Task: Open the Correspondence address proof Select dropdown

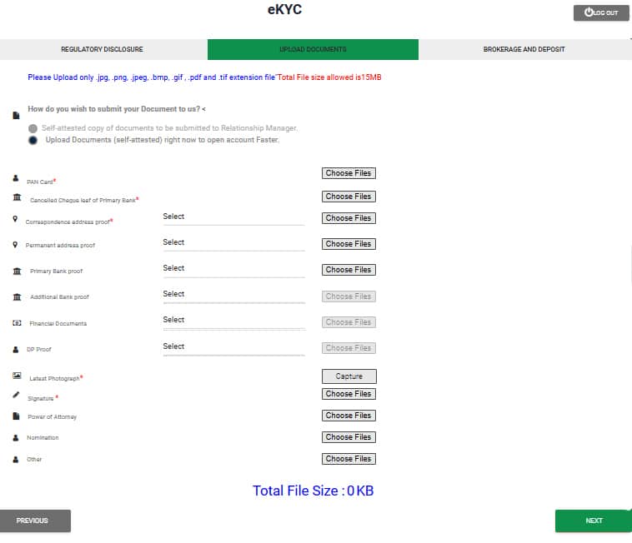Action: point(233,217)
